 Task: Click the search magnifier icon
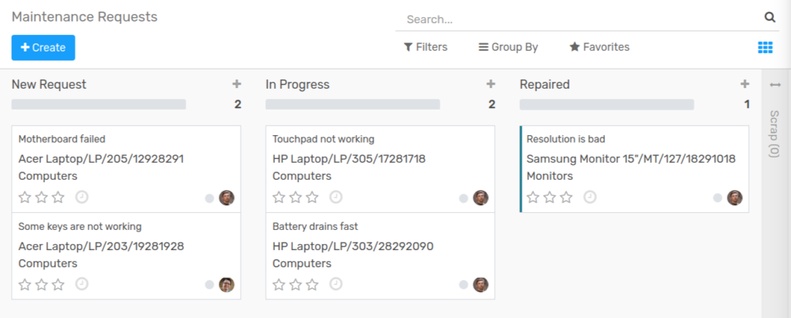click(770, 18)
